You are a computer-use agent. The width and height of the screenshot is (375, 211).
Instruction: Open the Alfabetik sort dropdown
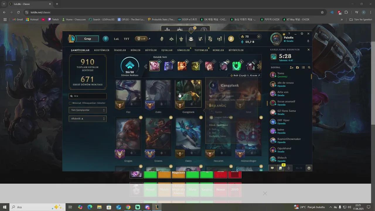coord(88,119)
